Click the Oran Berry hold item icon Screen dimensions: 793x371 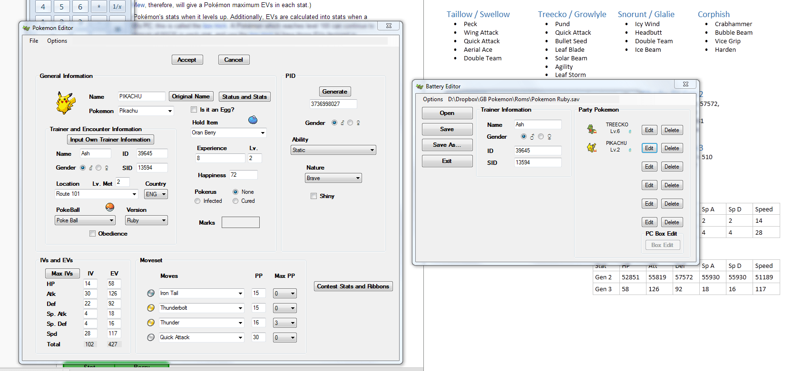tap(253, 120)
